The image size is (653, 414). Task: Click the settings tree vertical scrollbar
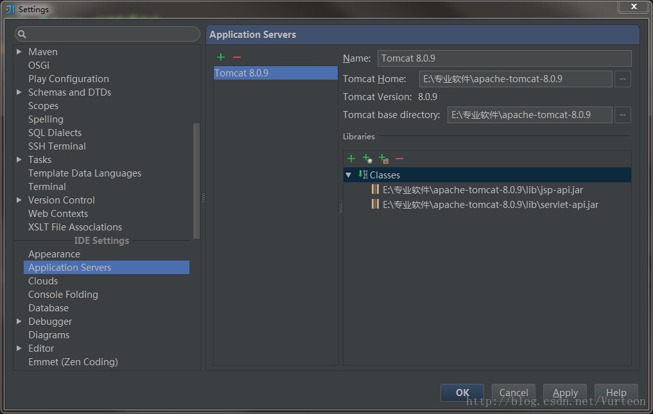click(x=196, y=181)
